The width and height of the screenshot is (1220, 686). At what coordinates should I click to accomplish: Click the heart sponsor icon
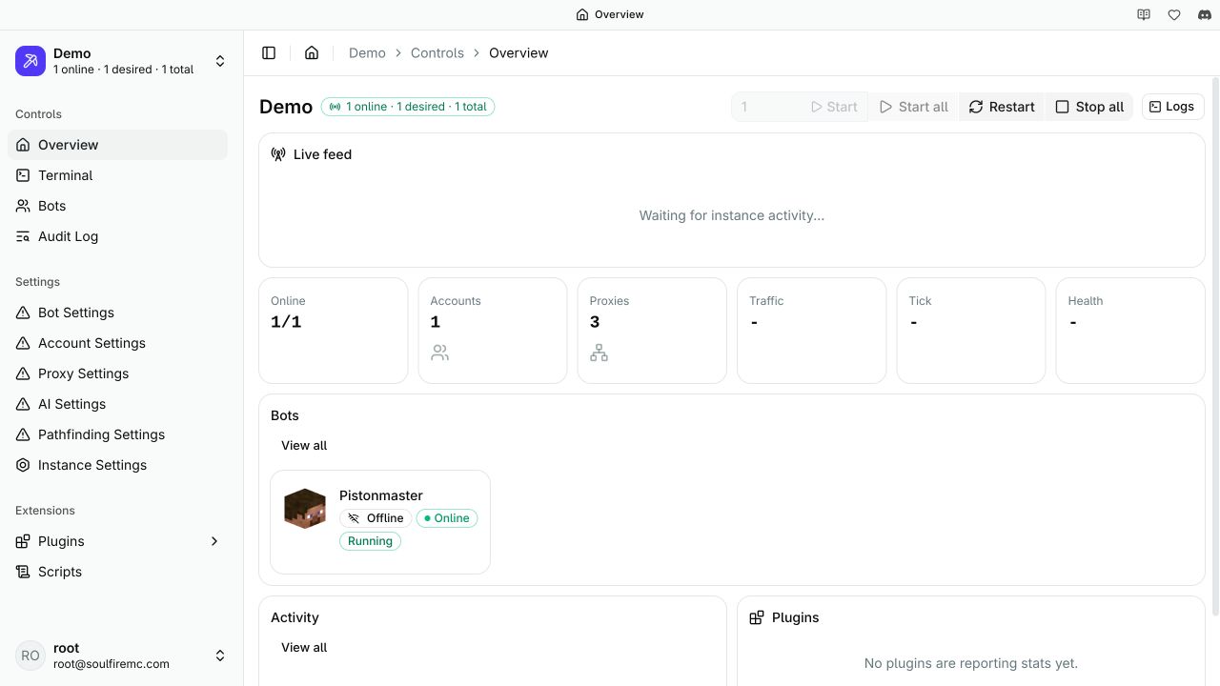1174,14
